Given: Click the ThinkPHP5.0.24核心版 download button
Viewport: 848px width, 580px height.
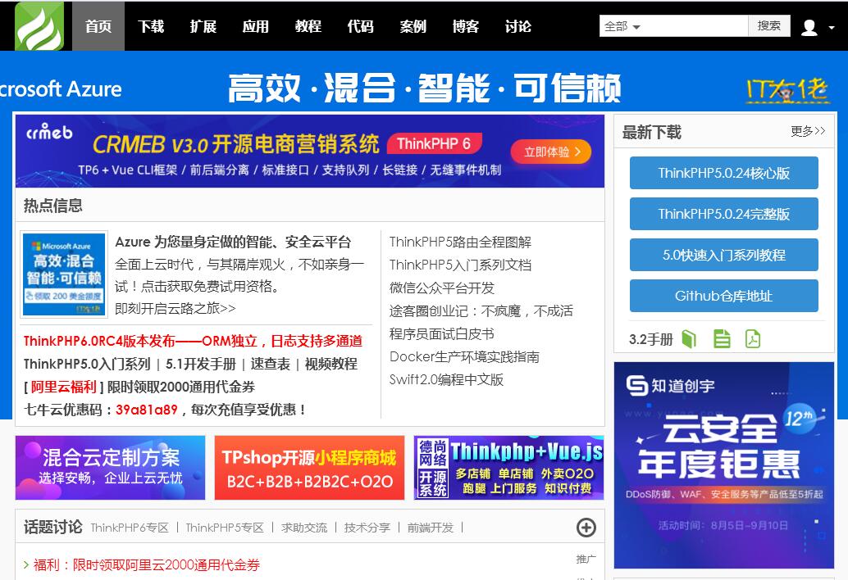Looking at the screenshot, I should click(723, 173).
